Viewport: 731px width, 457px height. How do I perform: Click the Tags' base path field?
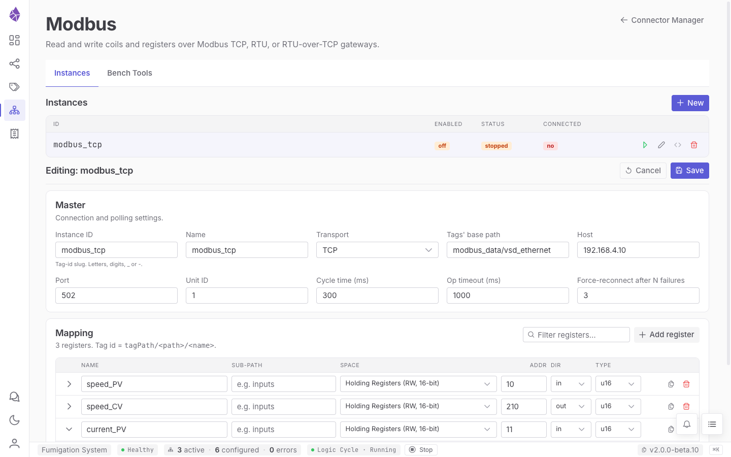pos(508,250)
